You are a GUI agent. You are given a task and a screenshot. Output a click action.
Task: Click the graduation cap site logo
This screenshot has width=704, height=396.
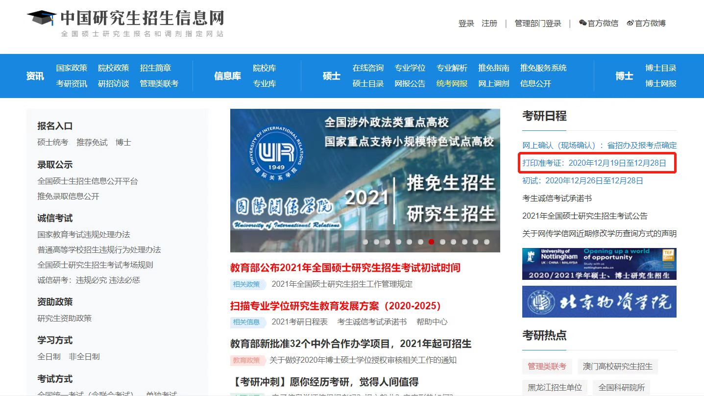[42, 18]
